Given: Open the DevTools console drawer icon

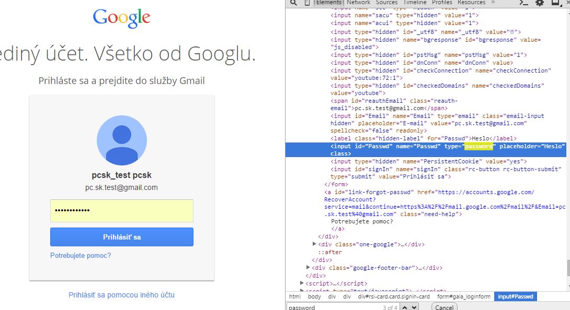Looking at the screenshot, I should click(523, 3).
